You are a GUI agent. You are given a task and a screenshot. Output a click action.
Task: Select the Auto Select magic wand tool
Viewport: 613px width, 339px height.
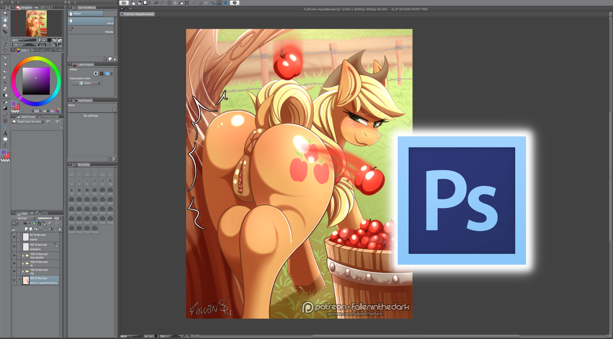point(5,50)
